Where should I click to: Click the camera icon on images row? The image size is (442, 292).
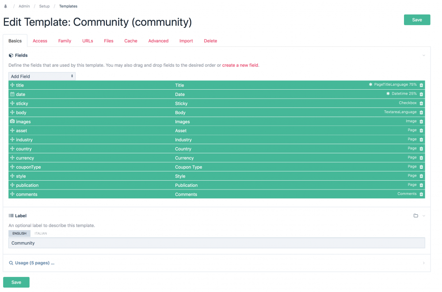coord(12,121)
